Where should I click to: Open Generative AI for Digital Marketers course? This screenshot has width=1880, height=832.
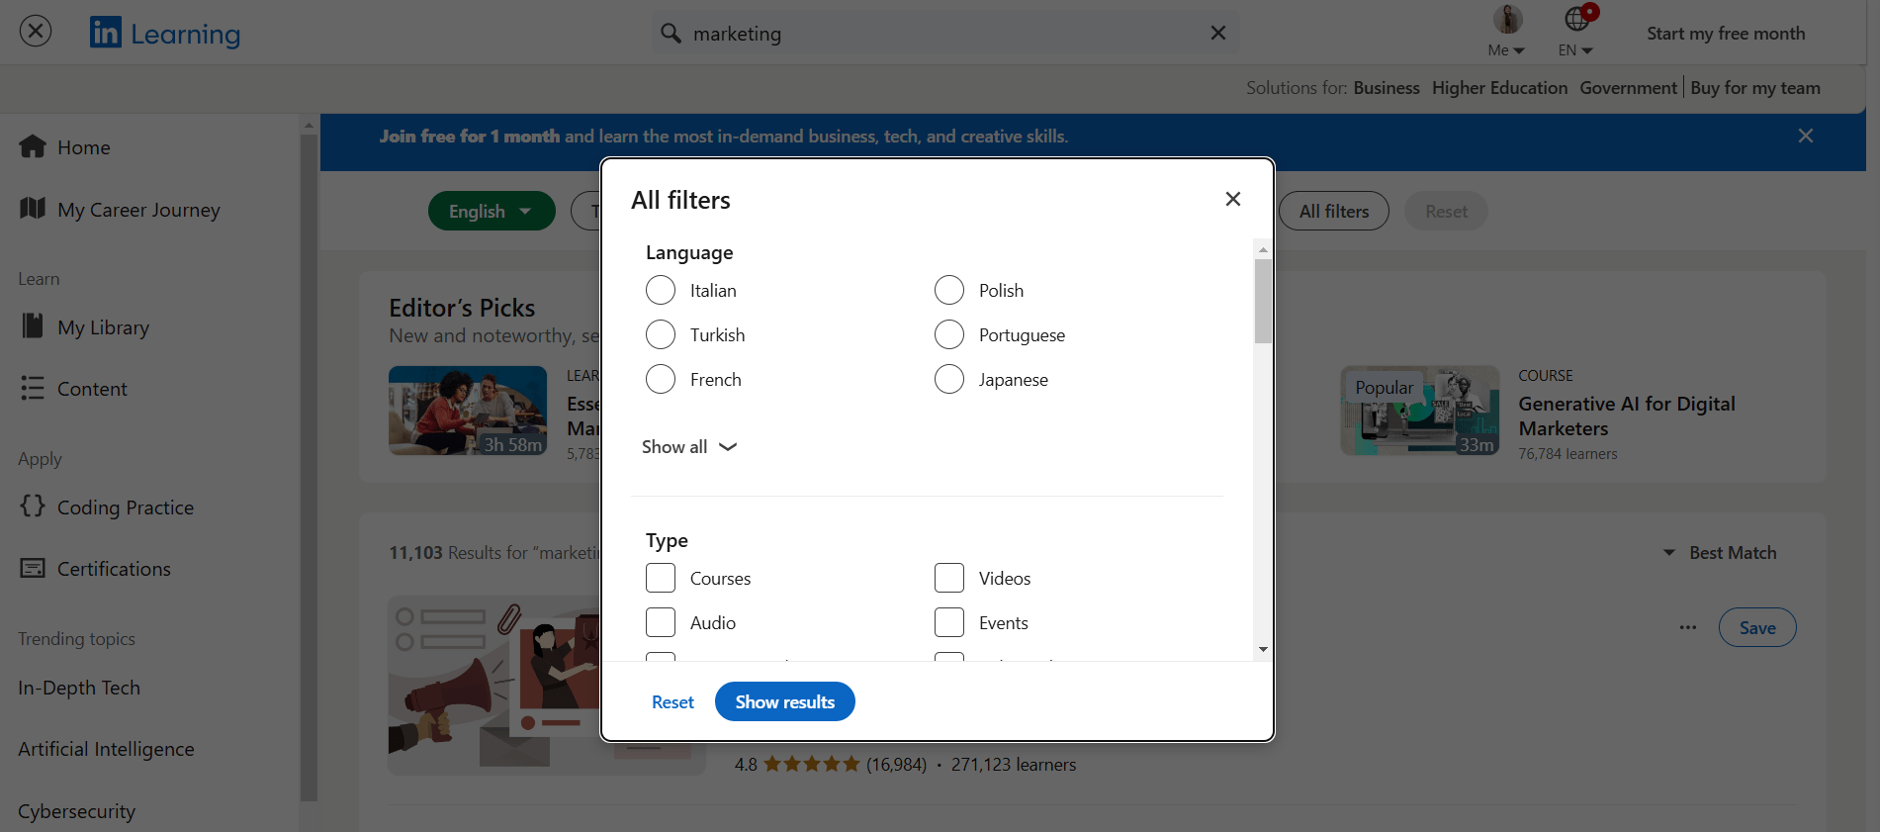1627,416
